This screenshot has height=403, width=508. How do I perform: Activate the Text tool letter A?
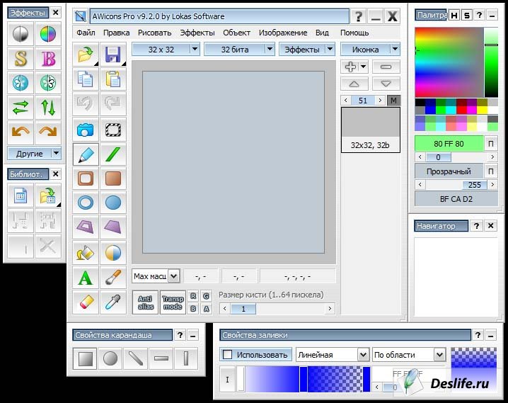86,278
